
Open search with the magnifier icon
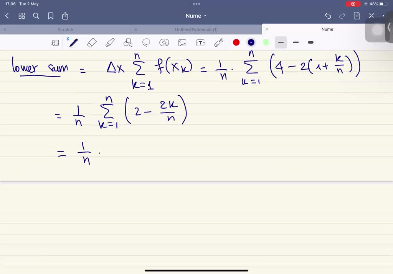coord(36,16)
